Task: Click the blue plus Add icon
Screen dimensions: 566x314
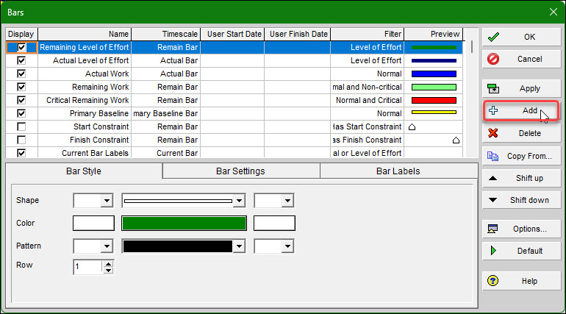Action: tap(493, 110)
